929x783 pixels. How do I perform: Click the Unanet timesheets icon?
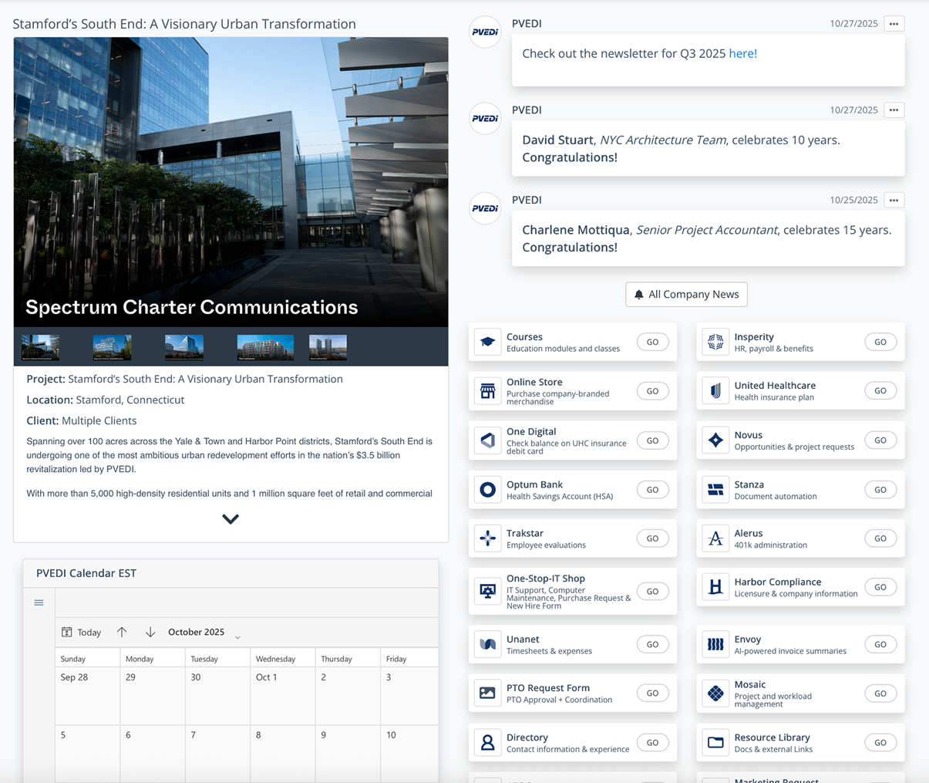(x=487, y=643)
